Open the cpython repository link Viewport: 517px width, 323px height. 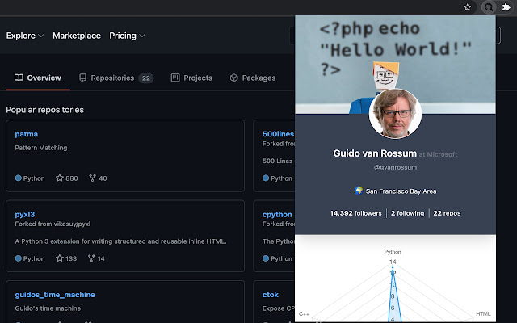click(277, 214)
